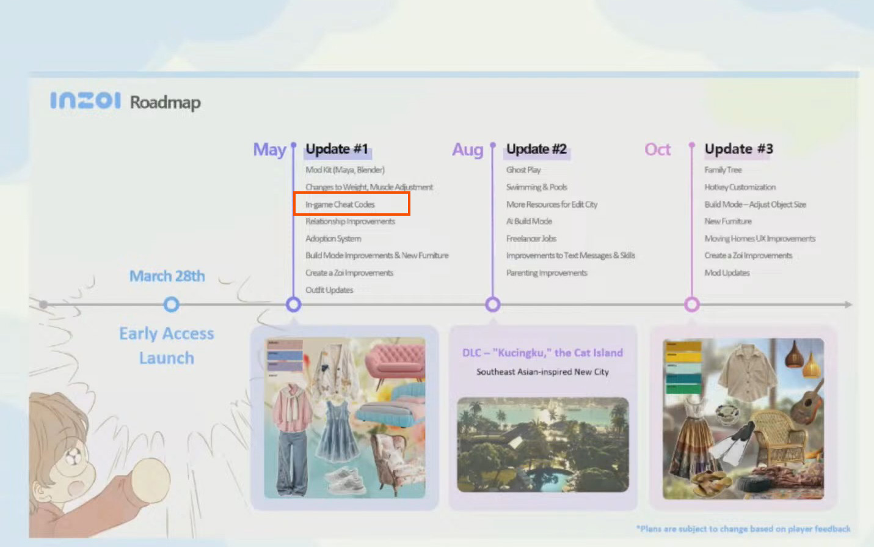Click Relationship Improvements item
Image resolution: width=874 pixels, height=547 pixels.
[350, 221]
